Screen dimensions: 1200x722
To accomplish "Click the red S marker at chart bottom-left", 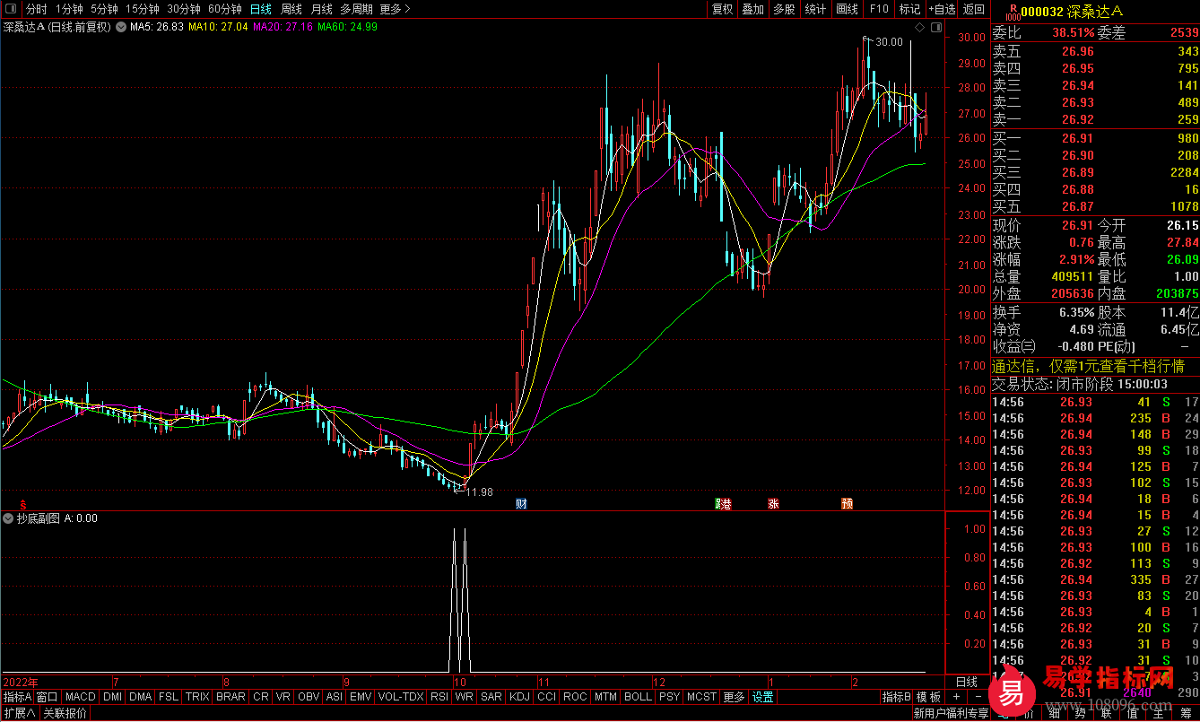I will tap(23, 504).
